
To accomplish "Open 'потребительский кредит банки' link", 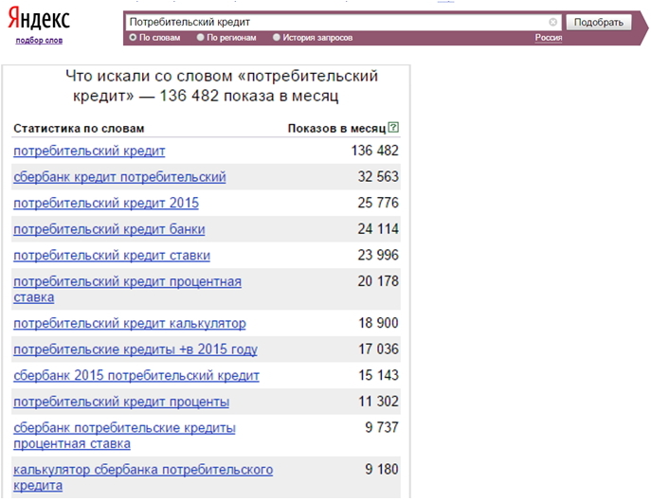I will point(109,229).
